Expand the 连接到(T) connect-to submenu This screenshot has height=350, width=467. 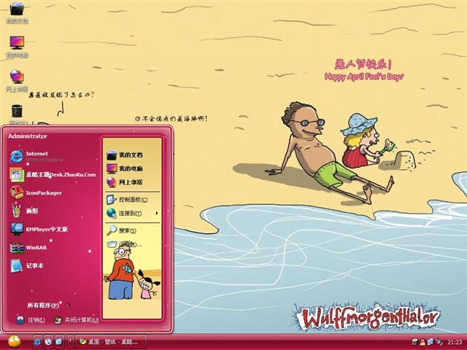point(132,213)
